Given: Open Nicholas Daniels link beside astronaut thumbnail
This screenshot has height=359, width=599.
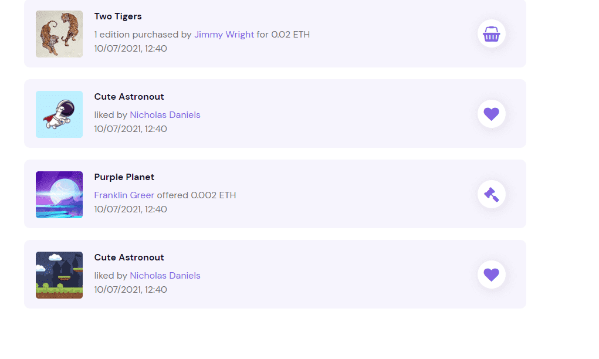Looking at the screenshot, I should click(165, 115).
